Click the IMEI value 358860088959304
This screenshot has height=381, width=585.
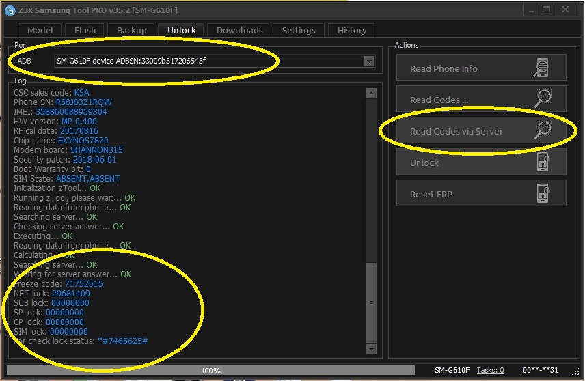click(x=71, y=112)
